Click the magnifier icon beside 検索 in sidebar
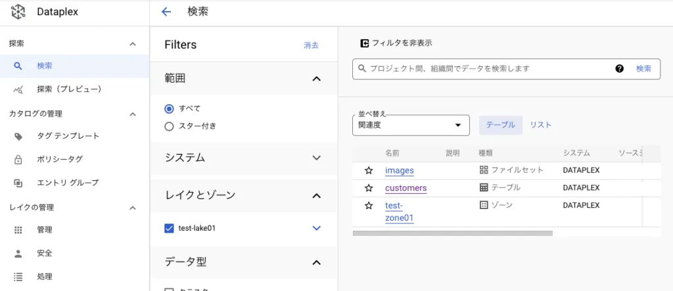This screenshot has width=673, height=291. [x=18, y=66]
